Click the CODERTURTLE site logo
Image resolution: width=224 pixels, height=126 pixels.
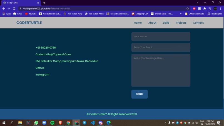coord(29,23)
